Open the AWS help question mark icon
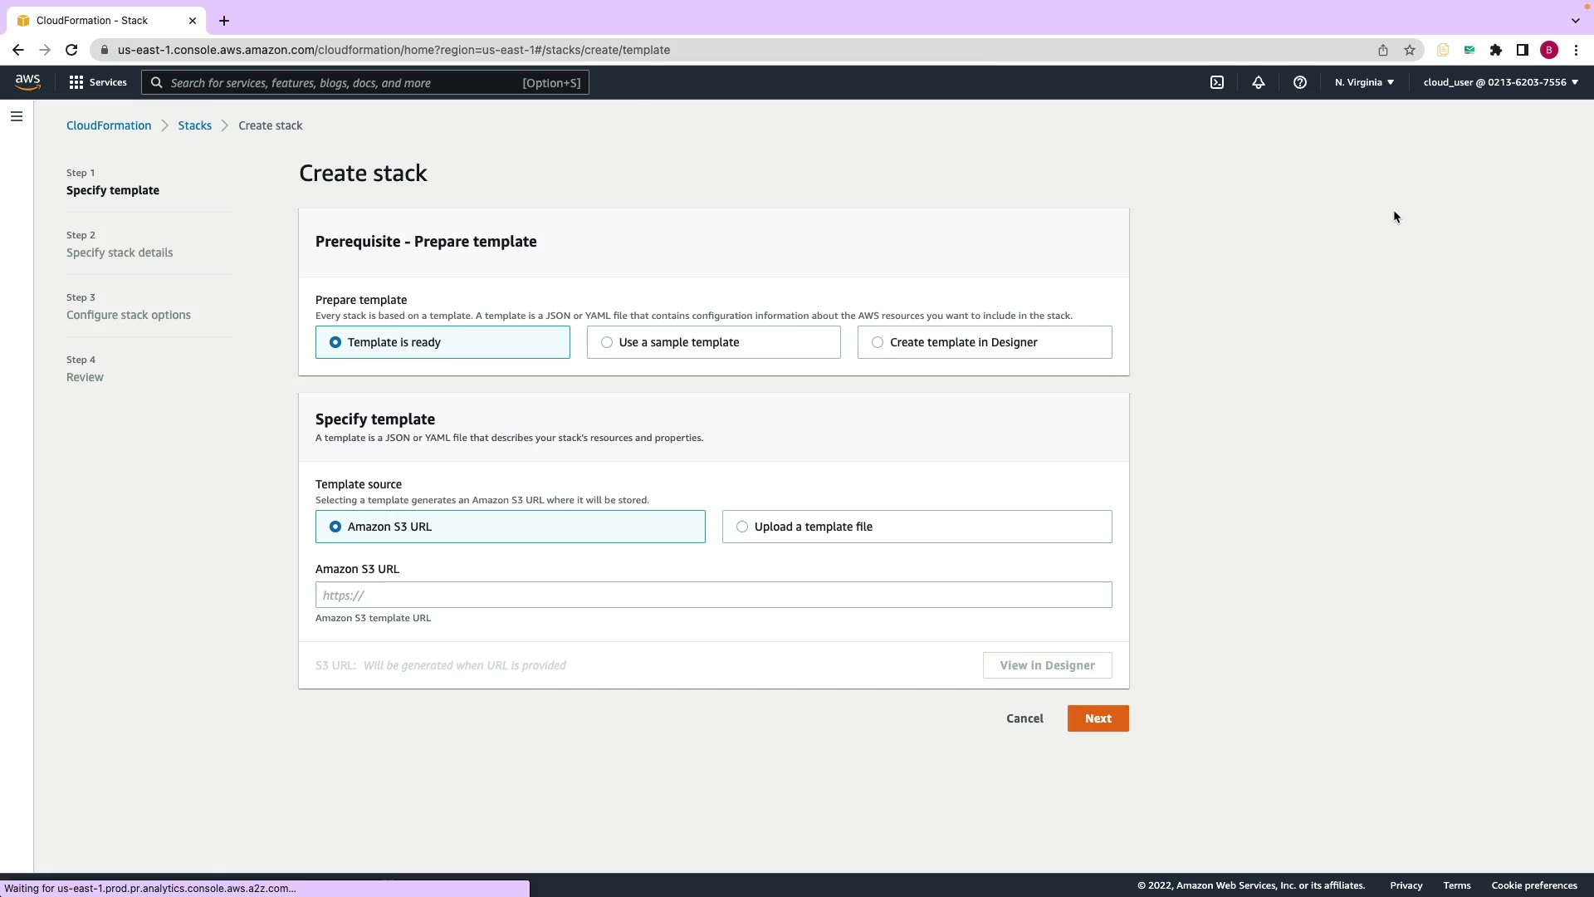1594x897 pixels. coord(1300,82)
